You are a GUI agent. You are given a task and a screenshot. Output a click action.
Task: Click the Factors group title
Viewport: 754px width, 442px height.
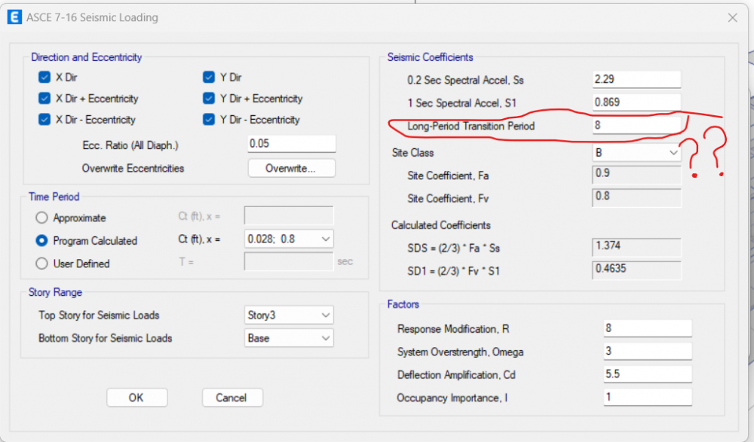[x=403, y=304]
